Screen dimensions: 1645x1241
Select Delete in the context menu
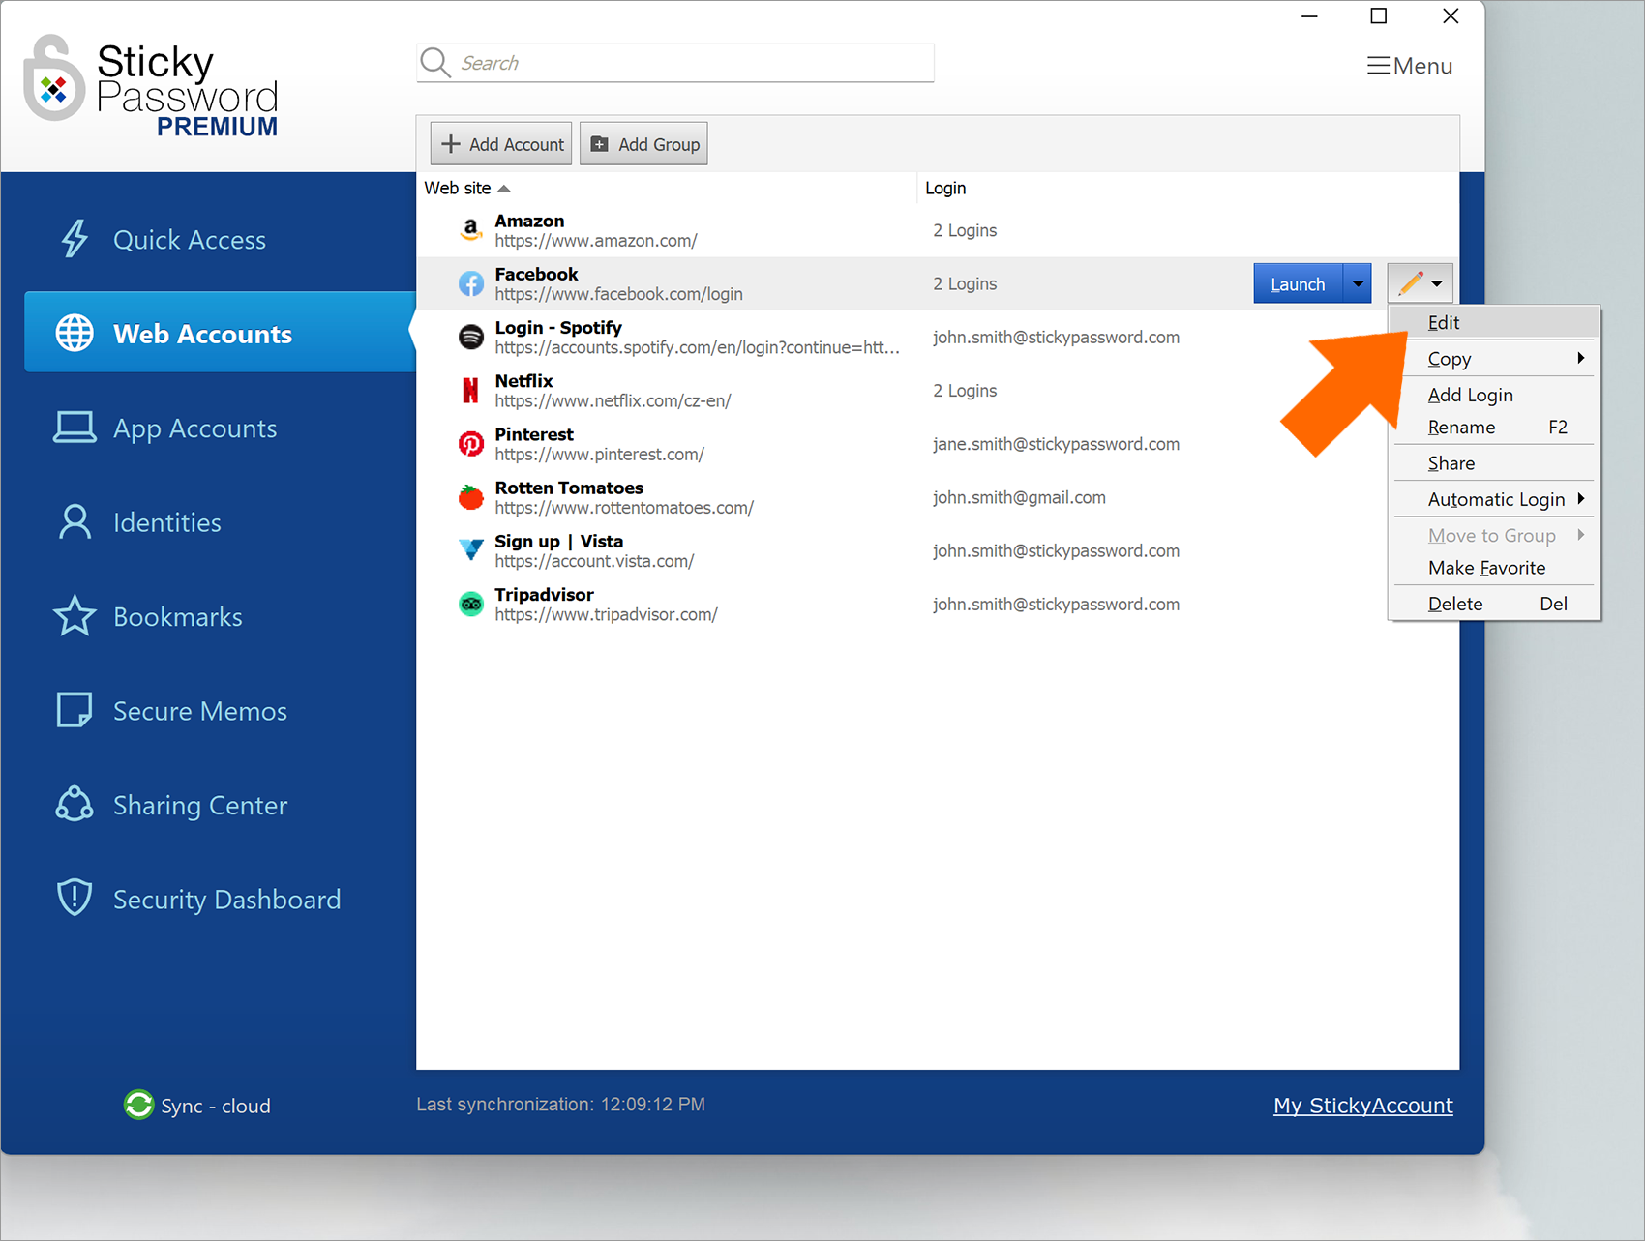[1495, 604]
